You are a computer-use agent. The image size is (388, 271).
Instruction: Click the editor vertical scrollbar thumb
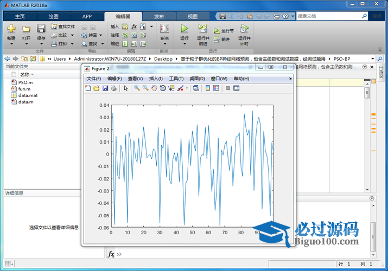click(x=367, y=93)
